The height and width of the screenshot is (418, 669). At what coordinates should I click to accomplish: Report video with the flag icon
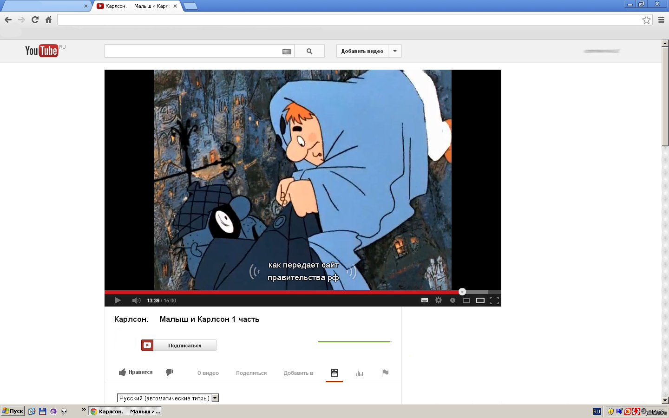click(385, 372)
